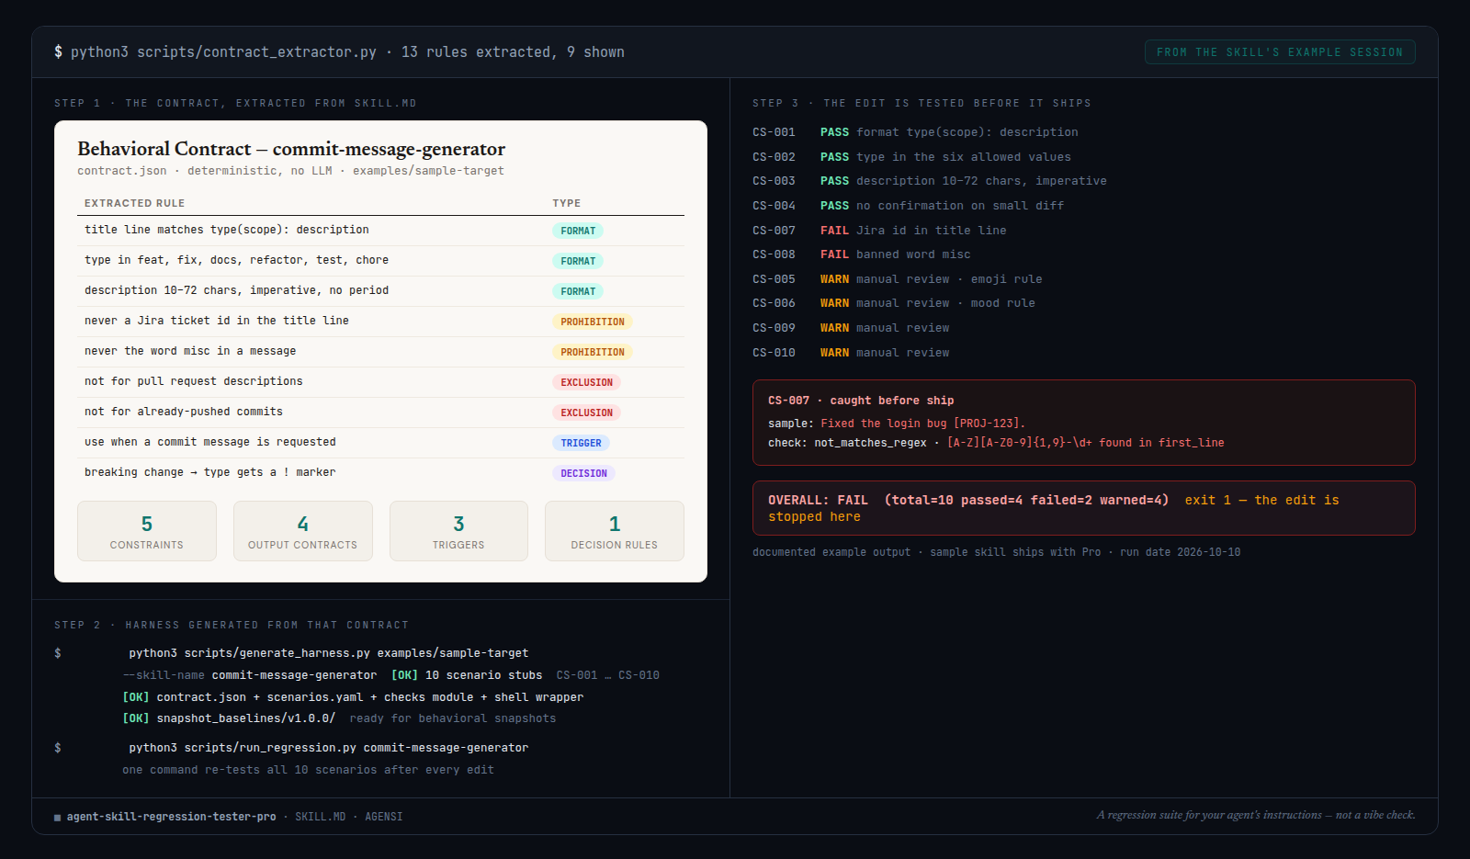Image resolution: width=1470 pixels, height=859 pixels.
Task: Click rule text "breaking change → type gets a ! marker"
Action: (x=210, y=472)
